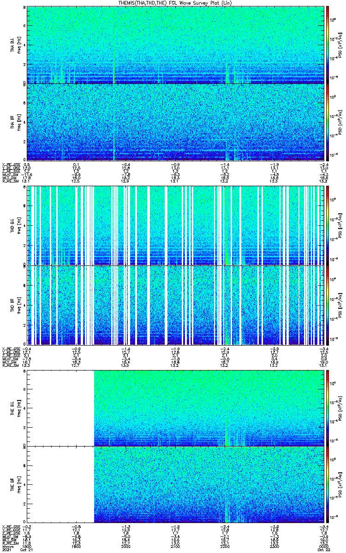This screenshot has height=553, width=346.
Task: Click the THA B∥ PSD color bar
Action: [328, 122]
